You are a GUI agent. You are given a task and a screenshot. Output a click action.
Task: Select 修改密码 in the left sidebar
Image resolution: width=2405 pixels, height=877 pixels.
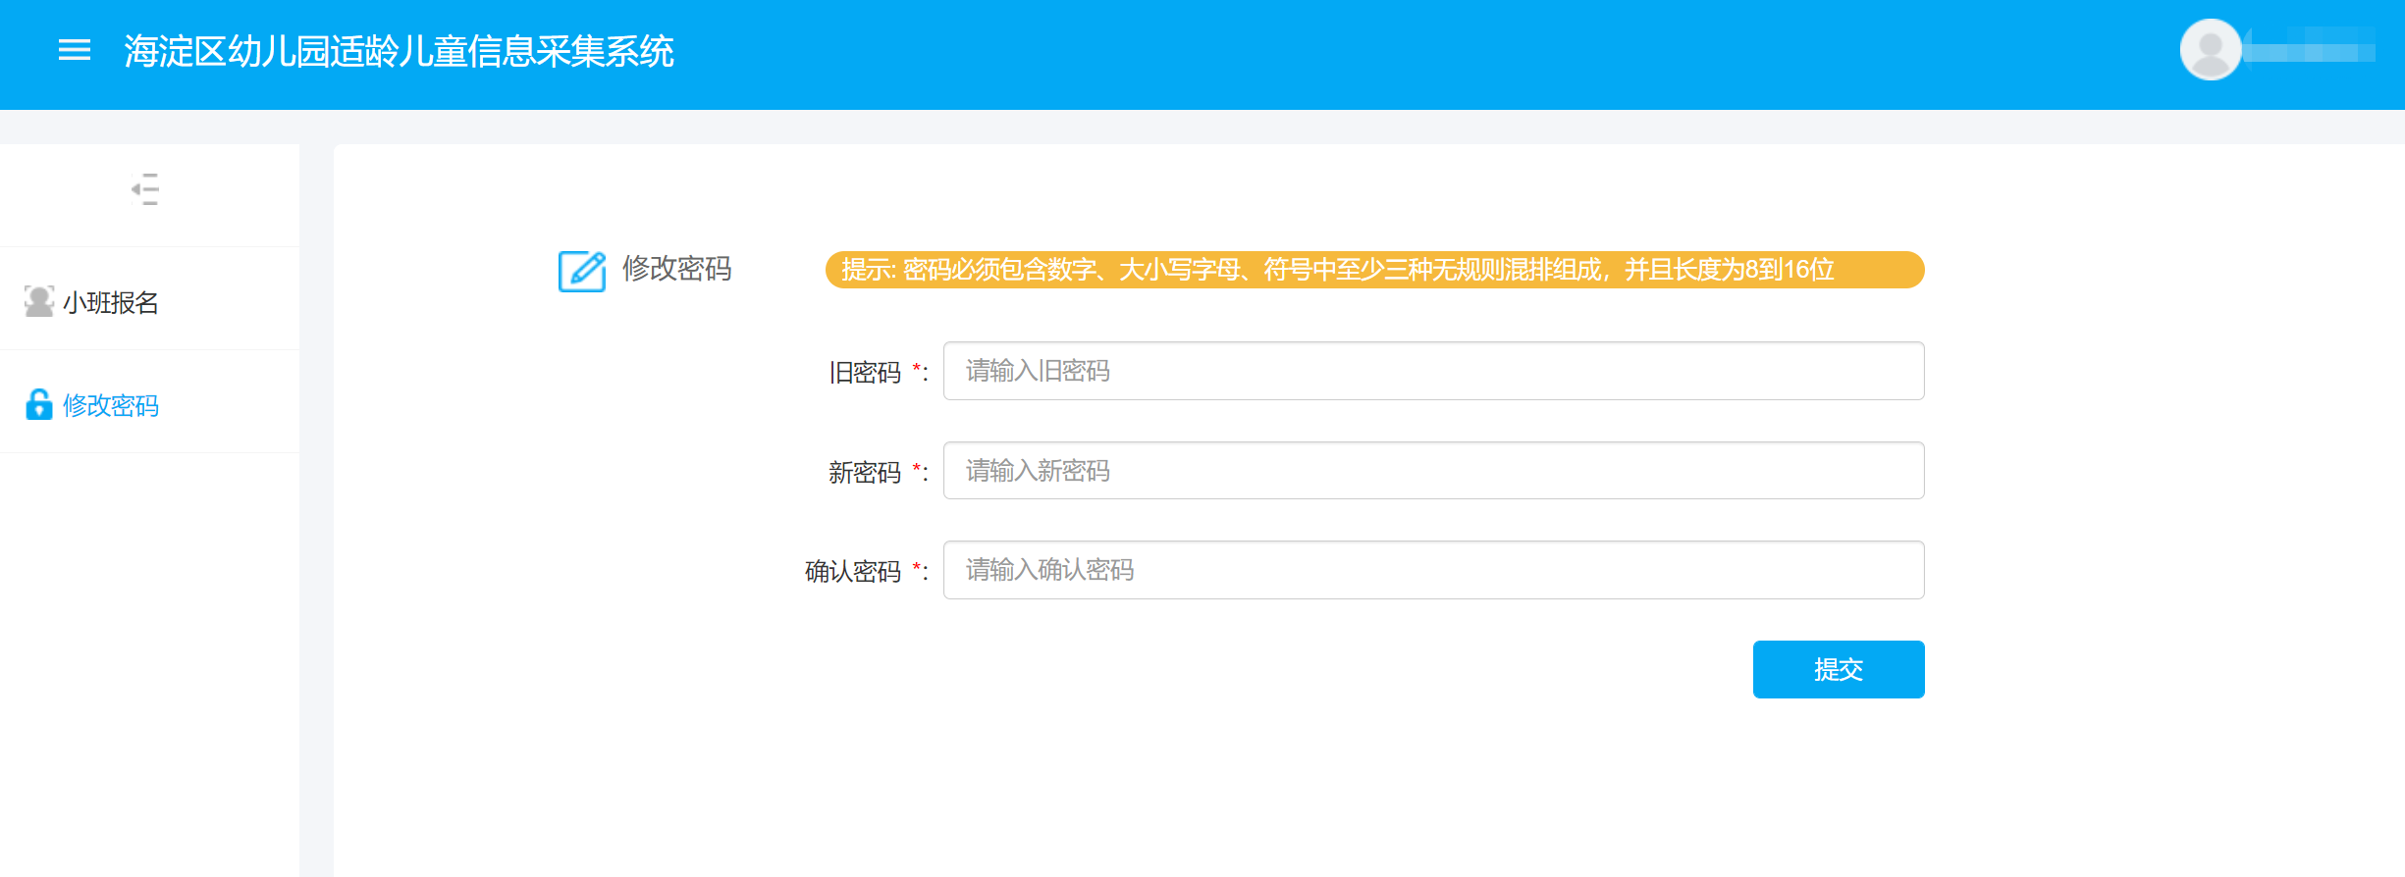click(110, 405)
